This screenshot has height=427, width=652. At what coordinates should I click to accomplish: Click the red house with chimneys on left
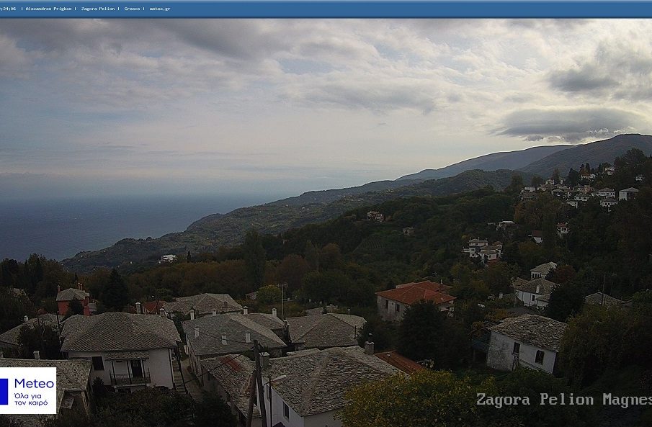[73, 300]
